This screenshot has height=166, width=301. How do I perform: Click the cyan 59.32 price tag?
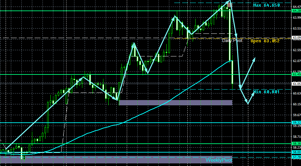[x=296, y=123]
